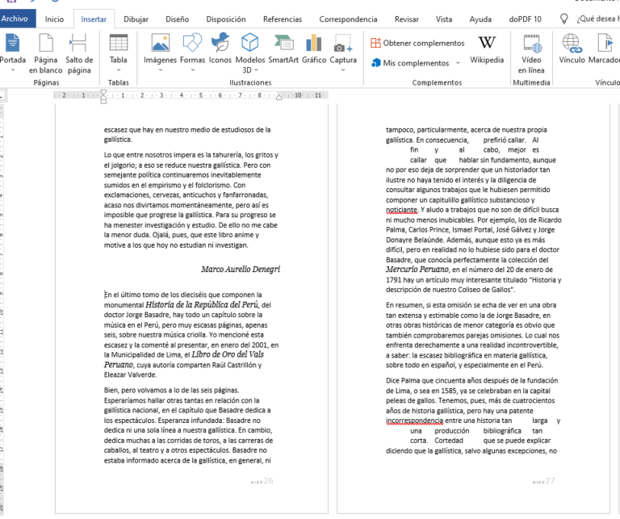Image resolution: width=620 pixels, height=519 pixels.
Task: Click paragraph starting 'Dice Palma que cincuenta'
Action: 473,416
